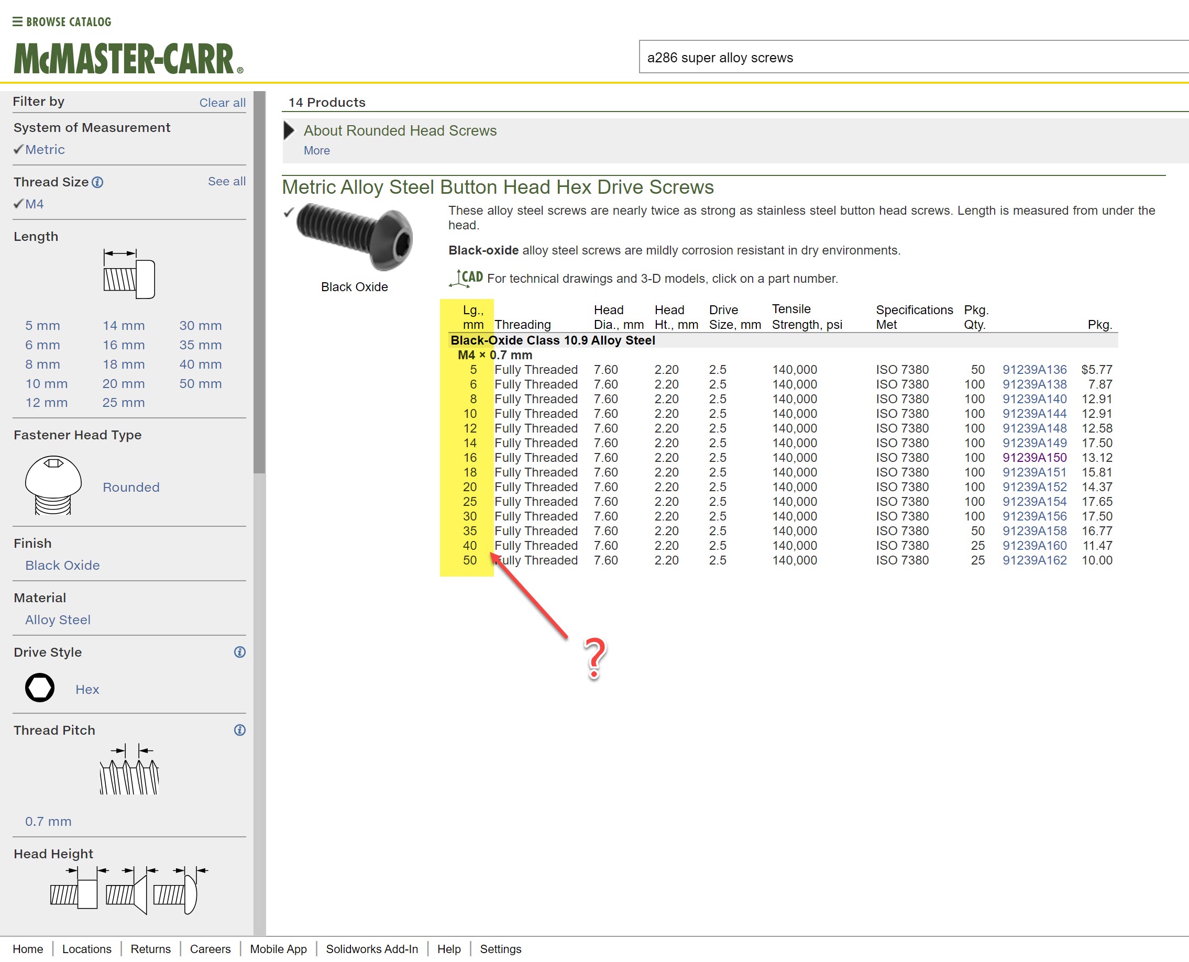Click the CAD icon in description
Screen dimensions: 1189x962
pos(466,278)
